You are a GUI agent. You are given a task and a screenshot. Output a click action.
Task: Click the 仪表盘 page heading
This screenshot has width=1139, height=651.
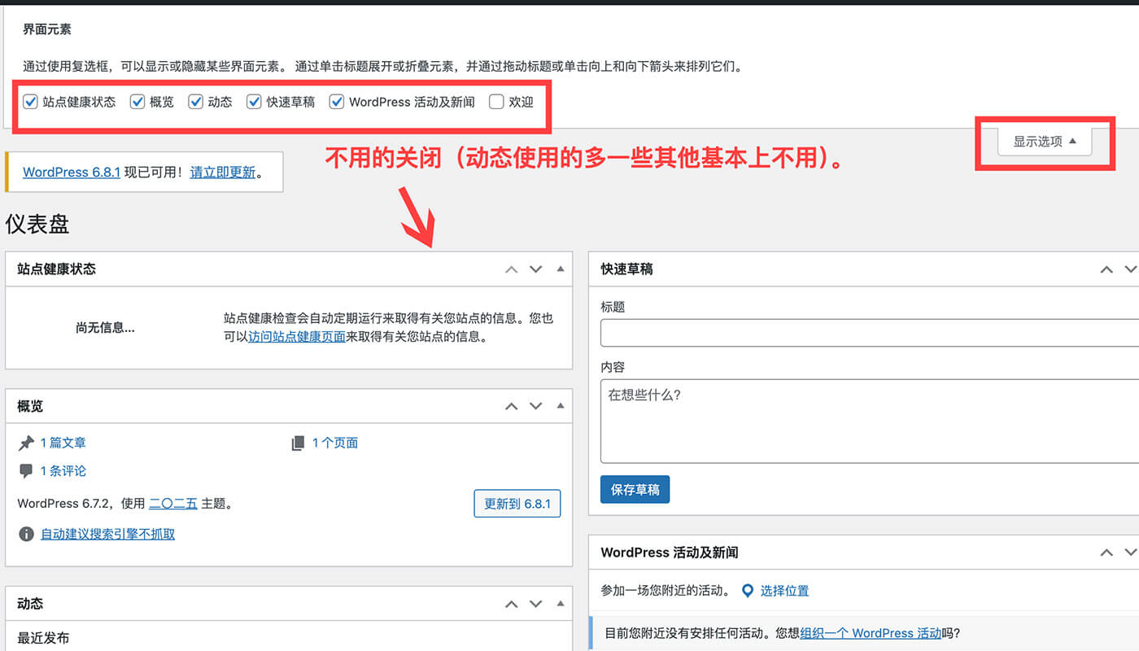coord(37,225)
